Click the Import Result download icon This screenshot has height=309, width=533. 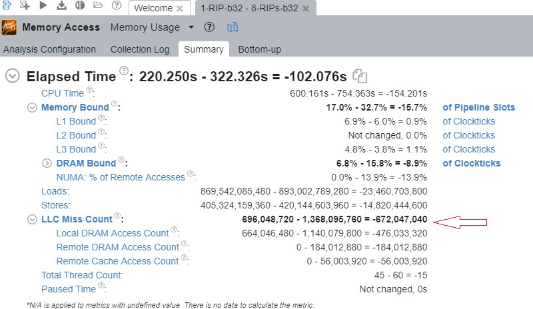pyautogui.click(x=62, y=6)
